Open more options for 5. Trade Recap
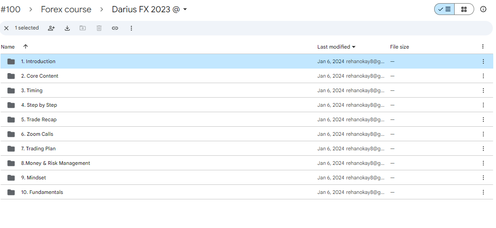496x228 pixels. pyautogui.click(x=483, y=119)
